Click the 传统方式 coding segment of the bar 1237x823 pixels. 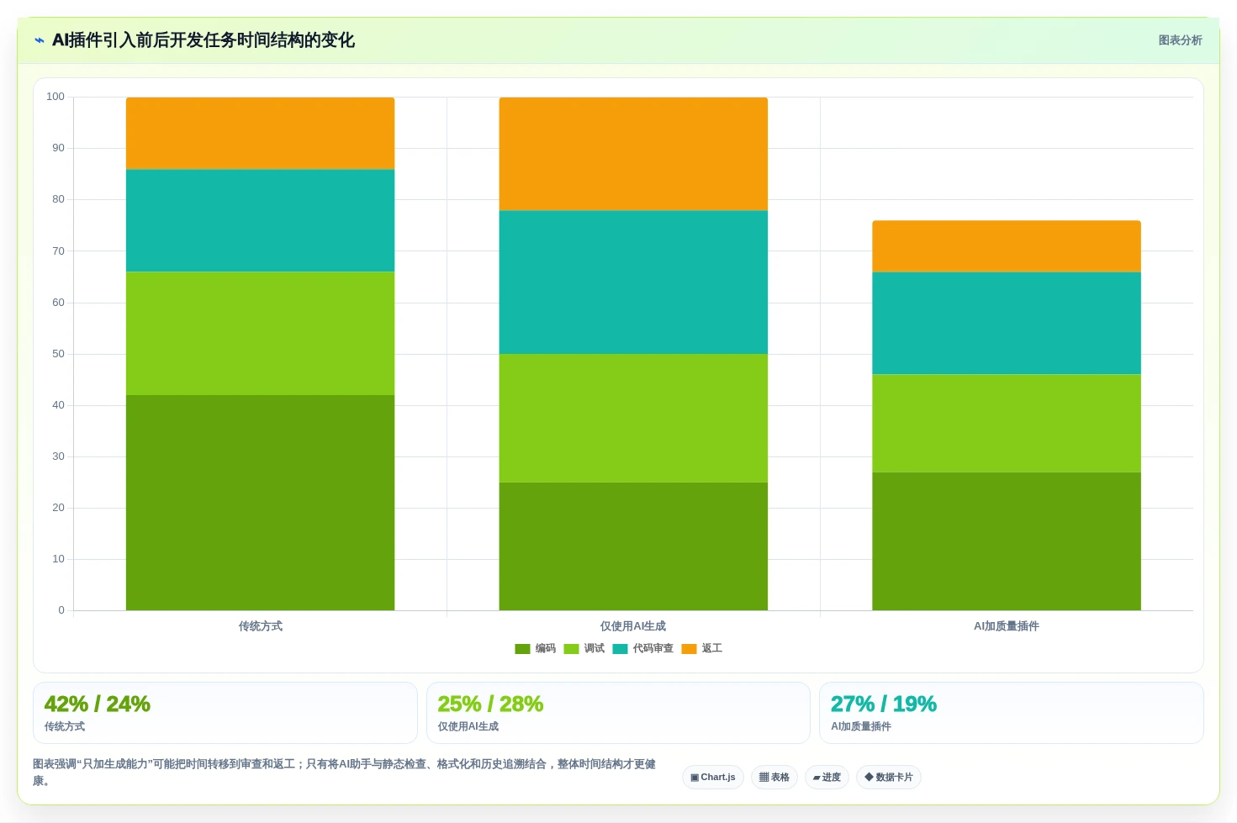point(260,503)
